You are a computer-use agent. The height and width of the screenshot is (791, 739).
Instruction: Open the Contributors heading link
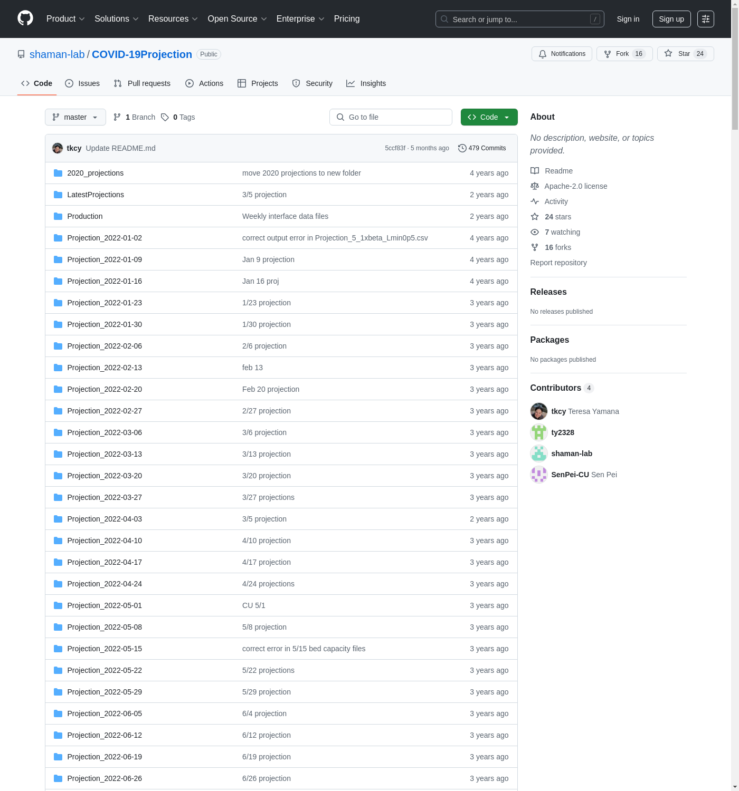click(562, 388)
